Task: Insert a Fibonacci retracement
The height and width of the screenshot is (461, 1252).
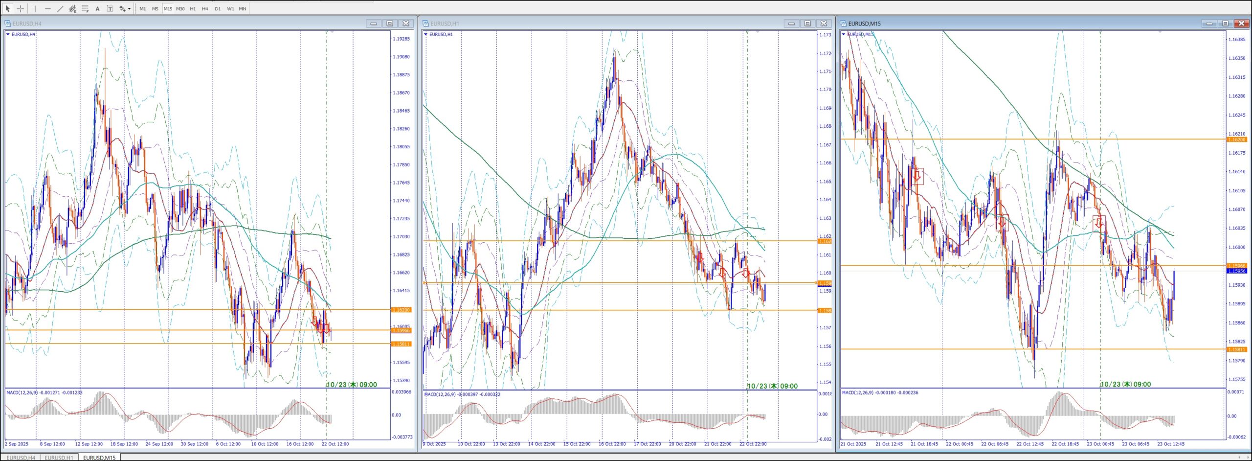Action: (85, 8)
